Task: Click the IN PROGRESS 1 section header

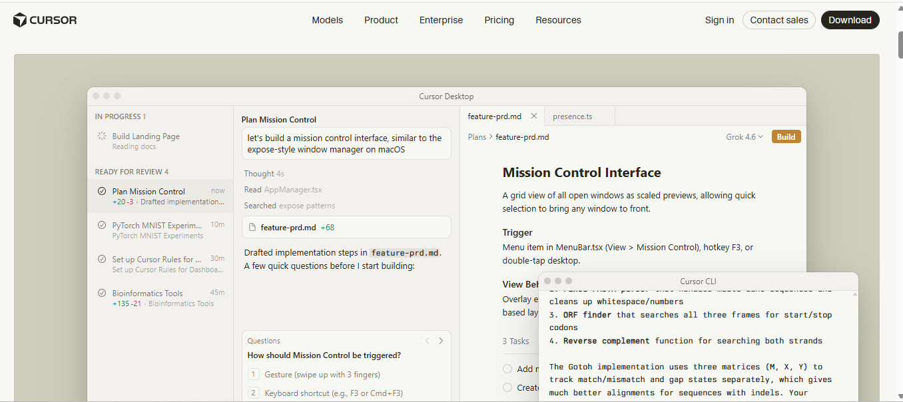Action: [121, 116]
